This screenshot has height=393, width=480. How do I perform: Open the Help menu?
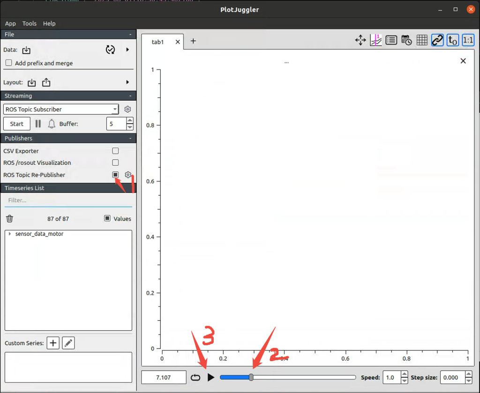pyautogui.click(x=49, y=23)
